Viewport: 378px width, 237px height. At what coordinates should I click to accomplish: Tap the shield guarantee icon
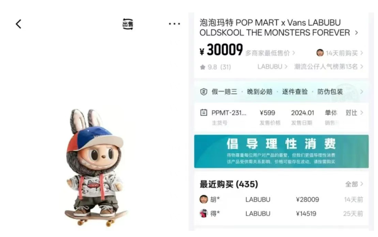(x=203, y=92)
